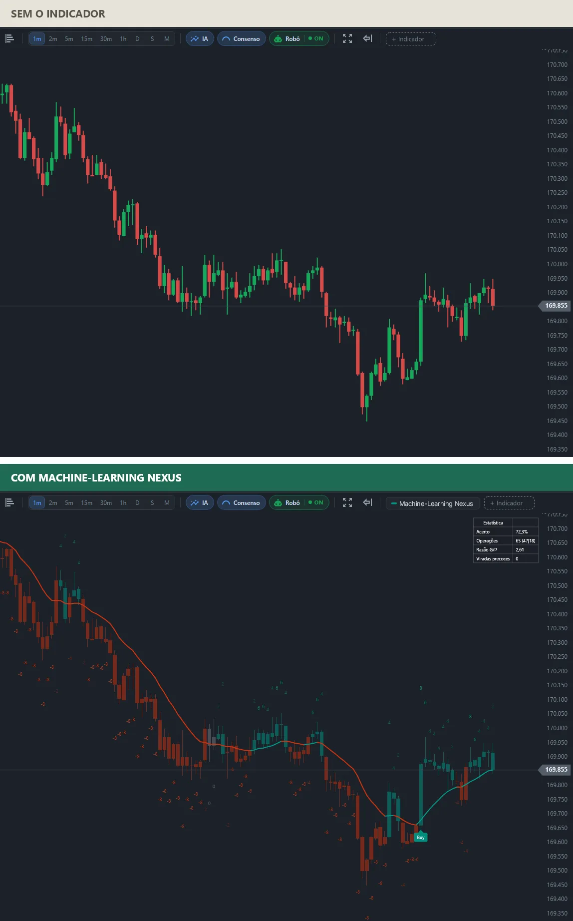Select D daily timeframe in top chart
Image resolution: width=573 pixels, height=921 pixels.
tap(137, 38)
